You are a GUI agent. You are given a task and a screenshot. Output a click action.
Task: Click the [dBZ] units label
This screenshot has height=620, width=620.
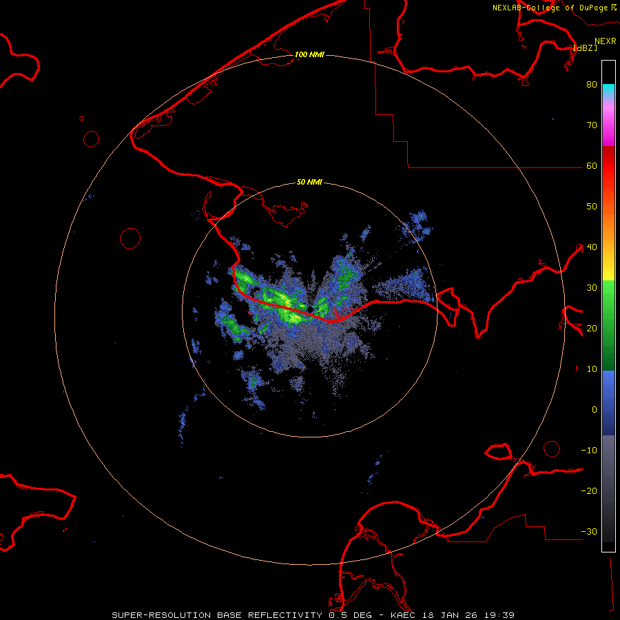point(585,48)
